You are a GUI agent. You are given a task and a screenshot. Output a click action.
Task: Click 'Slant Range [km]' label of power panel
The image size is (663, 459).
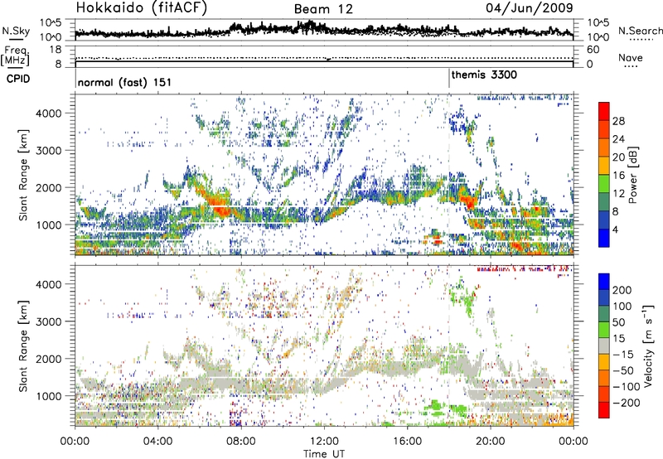point(23,175)
